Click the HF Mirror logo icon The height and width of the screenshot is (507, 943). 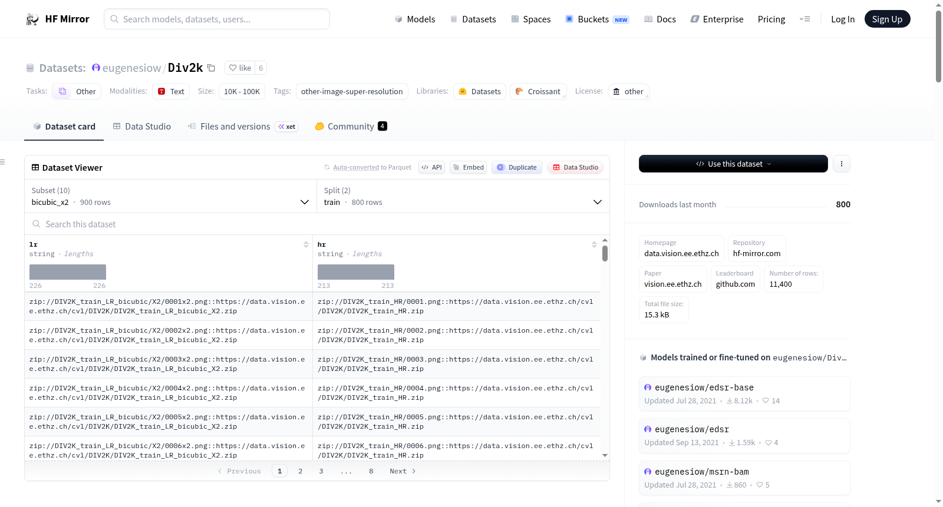(32, 19)
